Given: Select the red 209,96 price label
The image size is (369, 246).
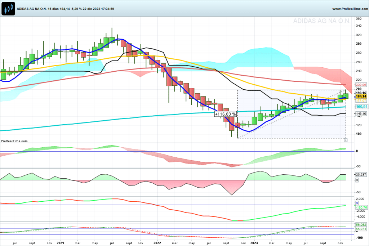Looking at the screenshot, I should [361, 85].
